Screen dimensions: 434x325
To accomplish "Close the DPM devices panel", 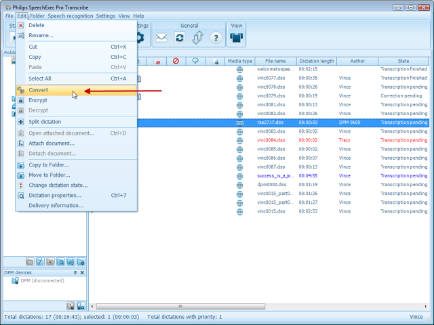I will (82, 272).
